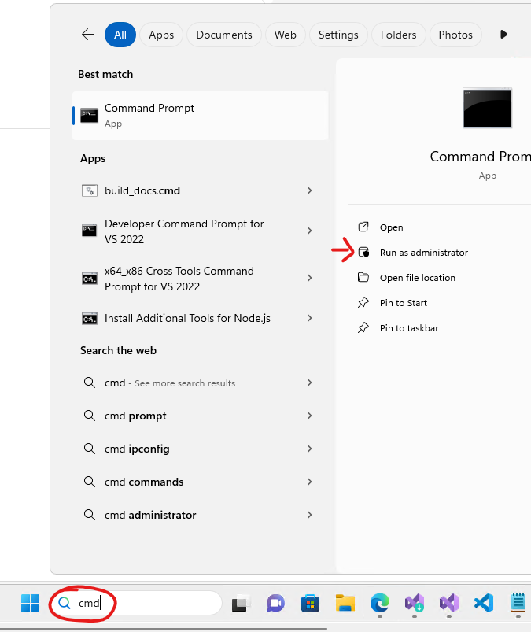Image resolution: width=531 pixels, height=632 pixels.
Task: Choose Open action text
Action: click(x=391, y=227)
